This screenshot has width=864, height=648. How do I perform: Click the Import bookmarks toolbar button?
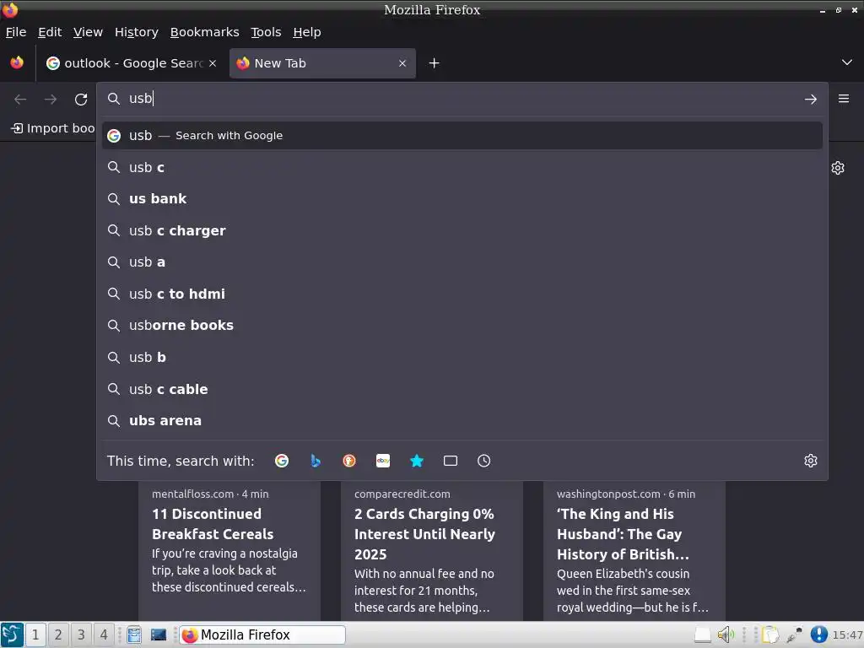53,128
